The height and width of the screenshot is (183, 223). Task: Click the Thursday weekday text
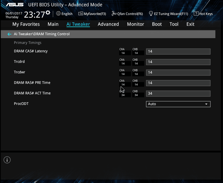tap(12, 17)
